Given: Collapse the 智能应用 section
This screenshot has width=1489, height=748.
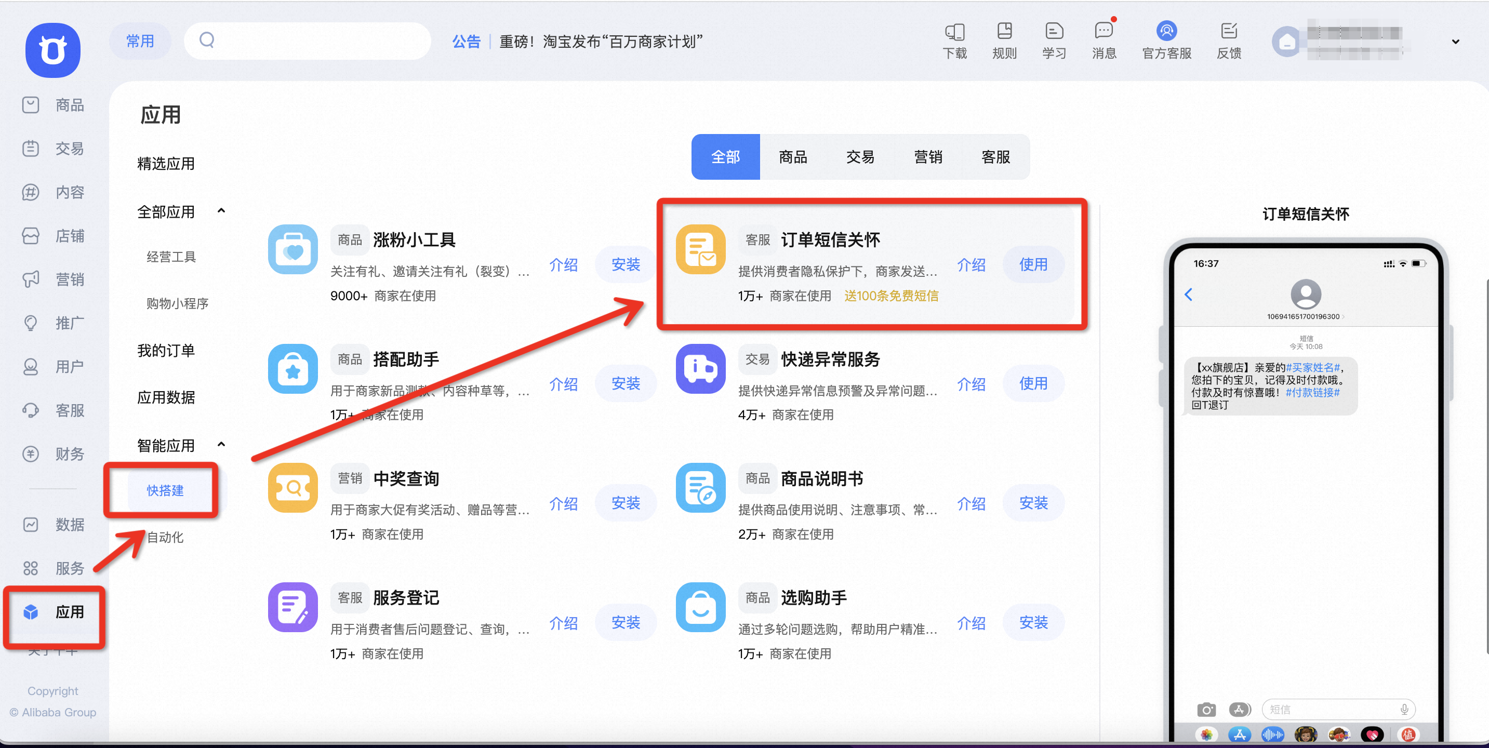Looking at the screenshot, I should [221, 445].
